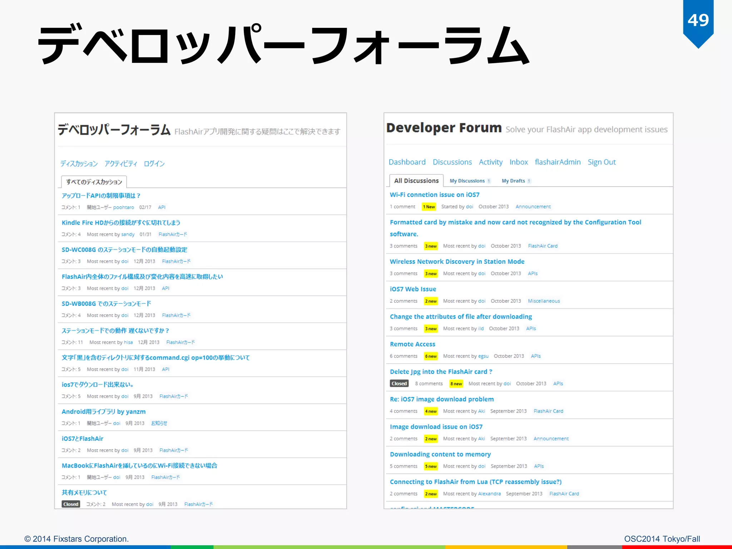Open 'アップロードAPIの制限事項は？' thread
This screenshot has height=549, width=732.
(101, 196)
